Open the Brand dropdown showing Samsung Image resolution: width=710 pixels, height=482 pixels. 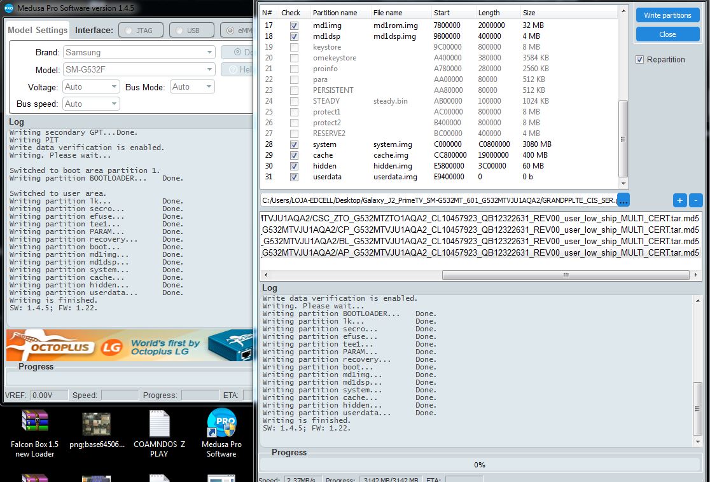139,53
